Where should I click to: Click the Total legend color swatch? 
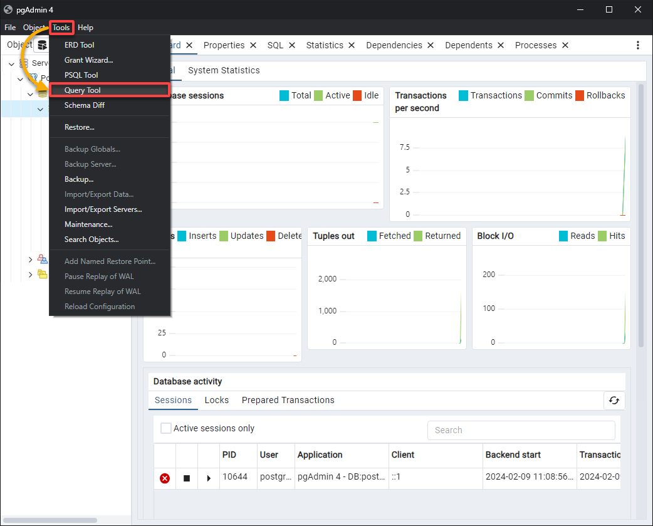pyautogui.click(x=284, y=96)
